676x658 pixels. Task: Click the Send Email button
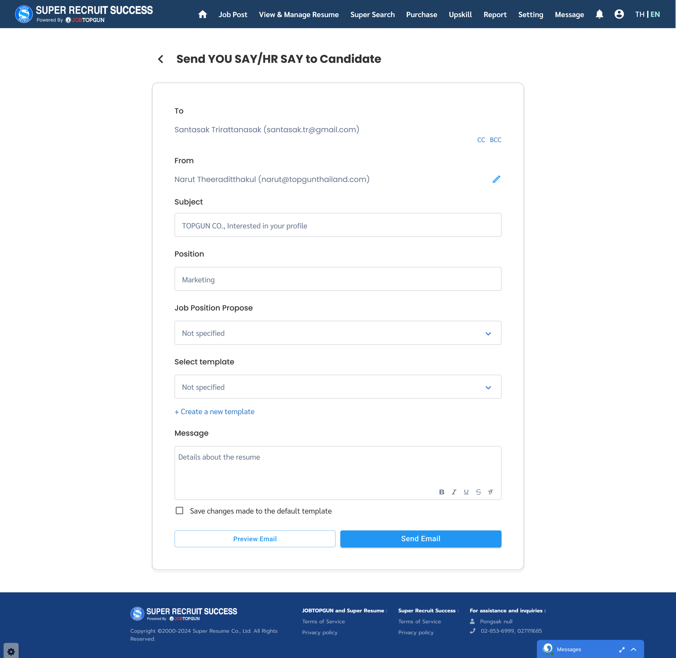420,539
